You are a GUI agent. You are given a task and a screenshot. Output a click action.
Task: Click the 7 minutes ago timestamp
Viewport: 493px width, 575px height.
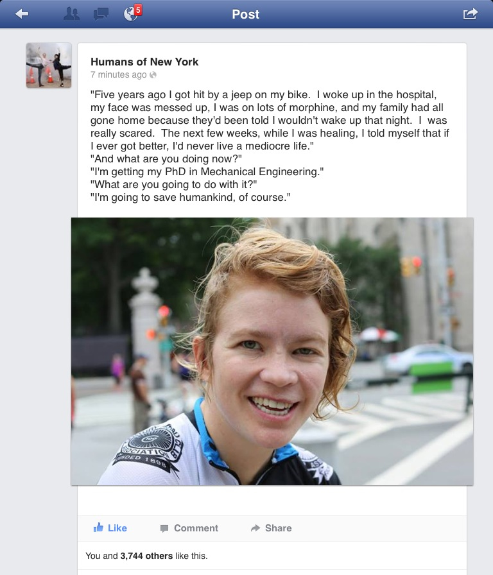pyautogui.click(x=119, y=75)
